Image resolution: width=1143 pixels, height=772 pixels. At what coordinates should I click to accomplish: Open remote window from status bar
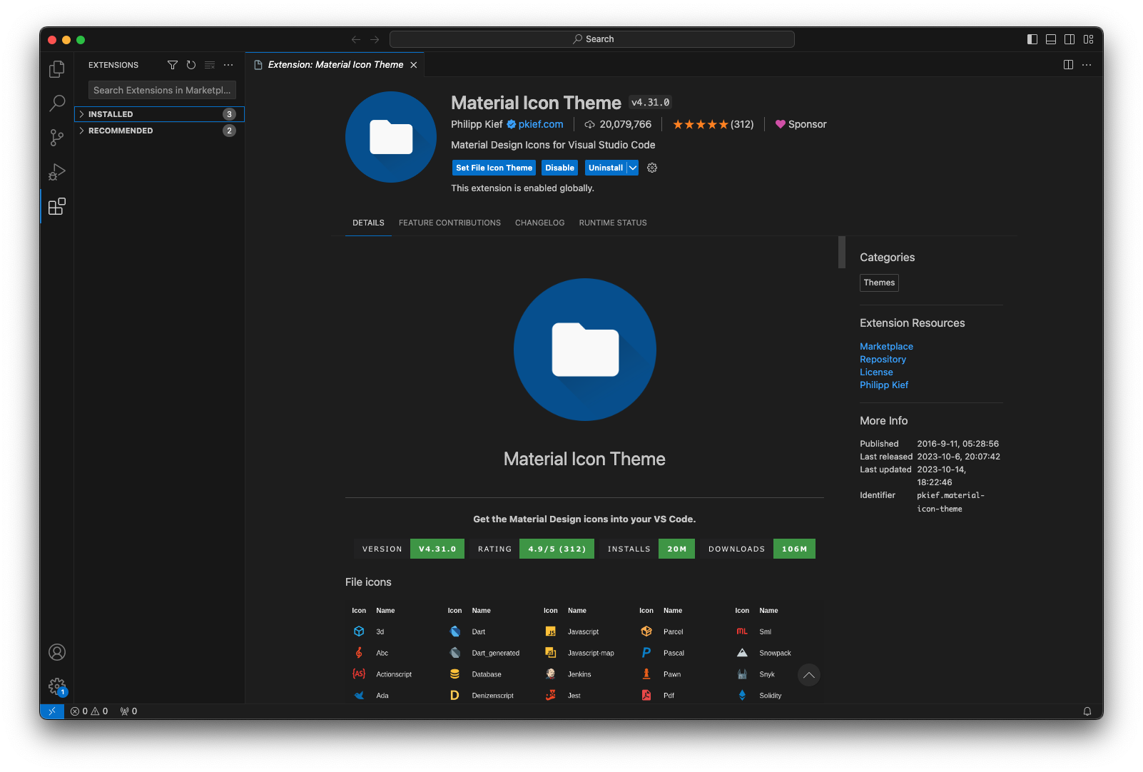(52, 711)
